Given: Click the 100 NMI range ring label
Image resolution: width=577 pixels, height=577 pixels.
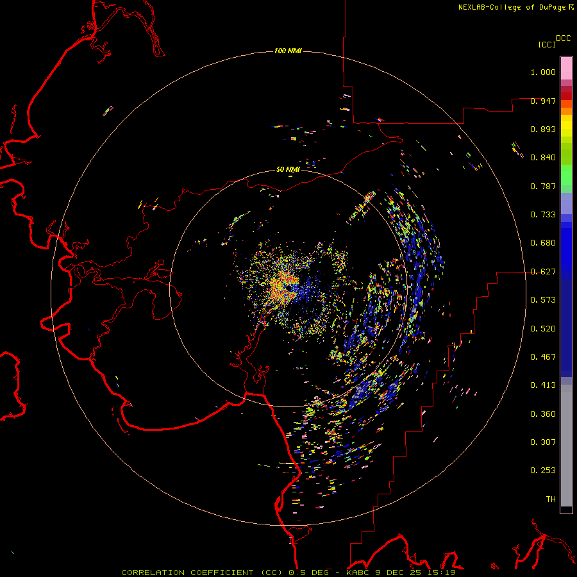Looking at the screenshot, I should click(288, 51).
